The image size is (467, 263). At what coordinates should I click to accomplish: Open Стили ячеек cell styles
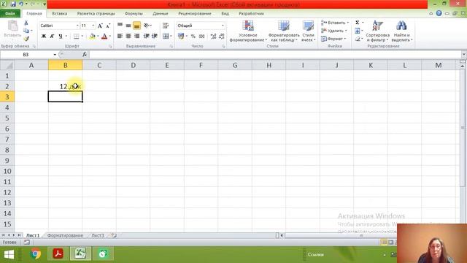click(308, 31)
